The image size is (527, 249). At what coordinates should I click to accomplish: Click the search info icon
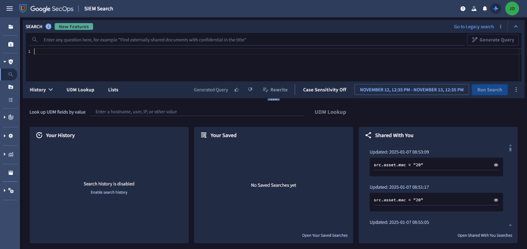(x=49, y=27)
